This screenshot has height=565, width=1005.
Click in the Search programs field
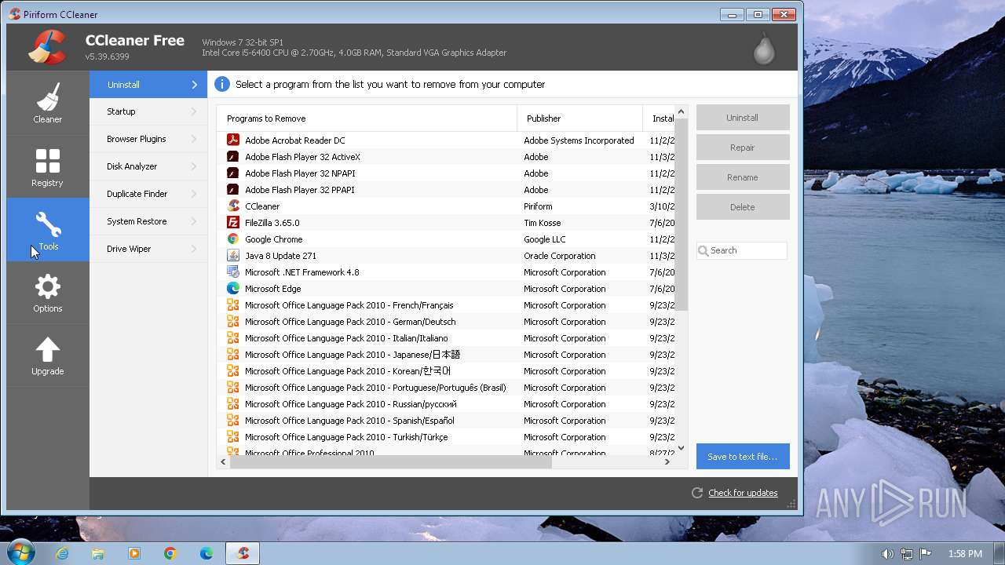[742, 250]
